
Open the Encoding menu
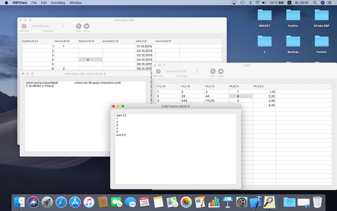click(x=58, y=3)
